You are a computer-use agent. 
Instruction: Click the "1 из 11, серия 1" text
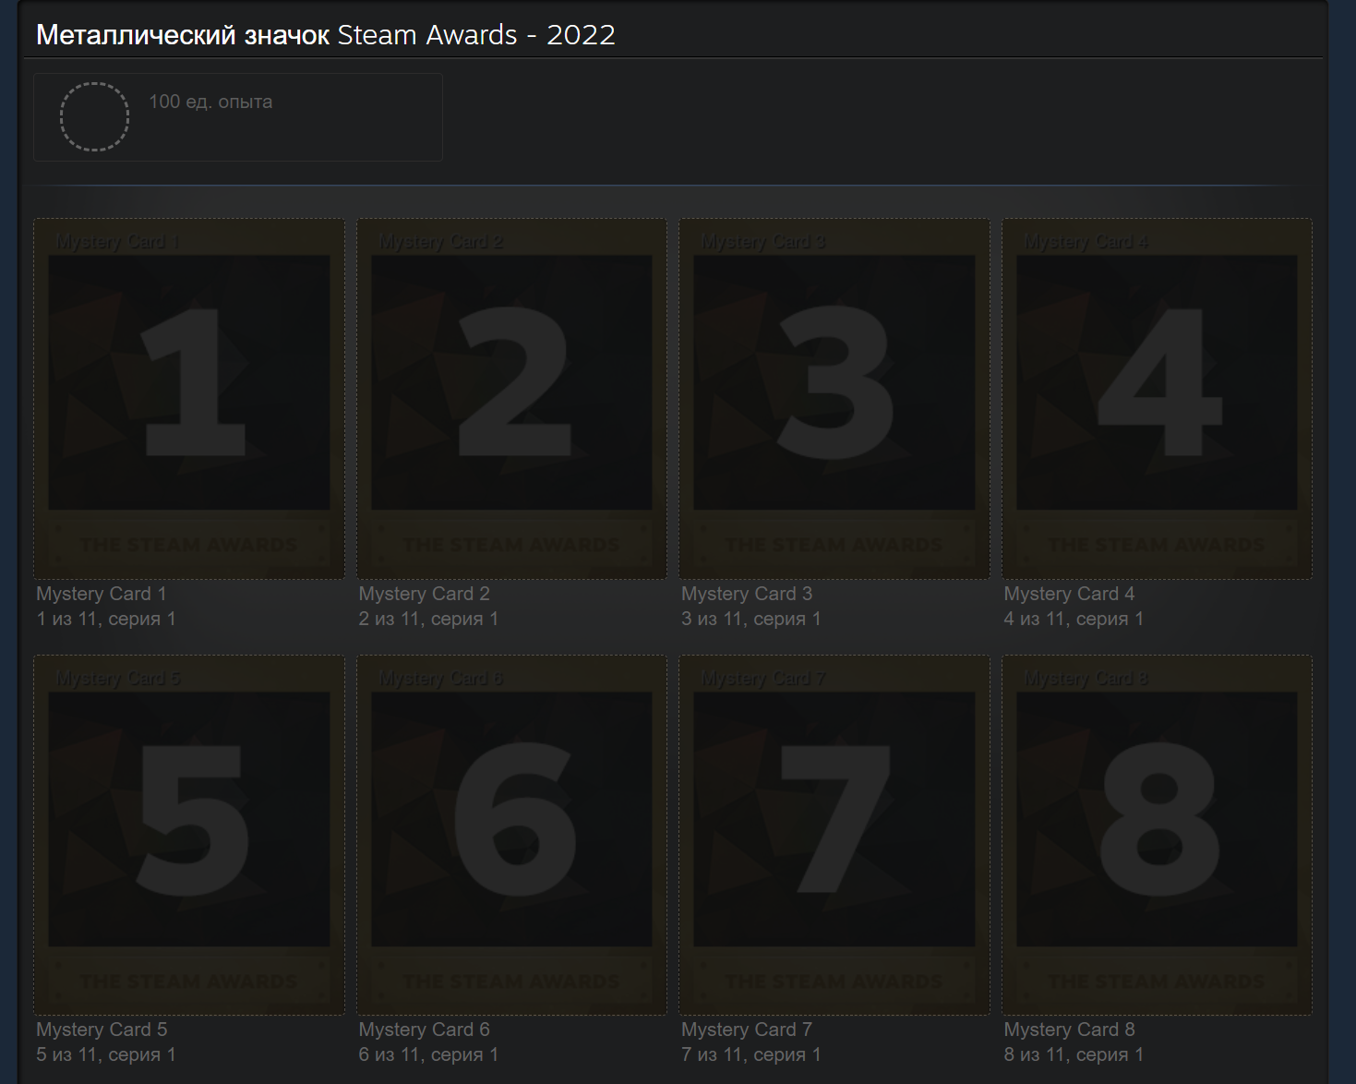pos(106,619)
